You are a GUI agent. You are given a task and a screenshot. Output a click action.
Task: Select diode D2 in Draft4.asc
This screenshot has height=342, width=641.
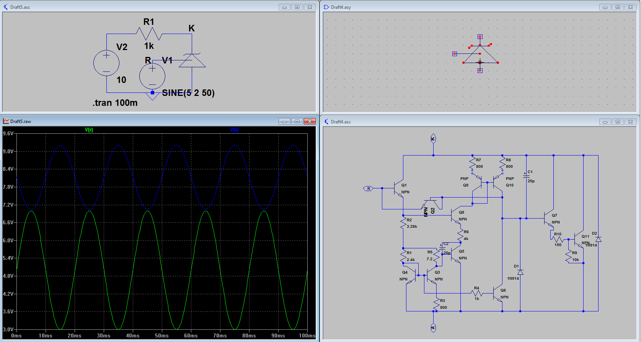(x=599, y=239)
